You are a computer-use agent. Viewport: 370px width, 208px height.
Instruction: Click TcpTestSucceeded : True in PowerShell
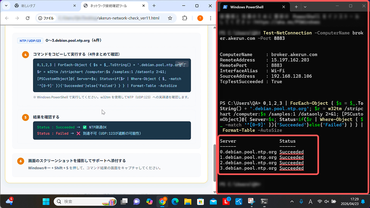[x=251, y=82]
